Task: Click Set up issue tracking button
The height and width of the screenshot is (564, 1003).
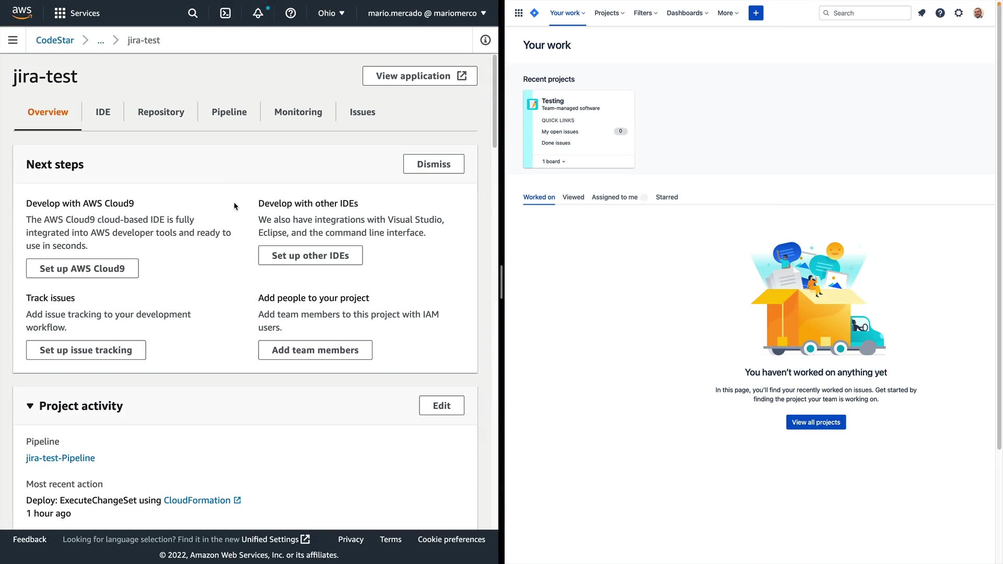Action: tap(86, 350)
